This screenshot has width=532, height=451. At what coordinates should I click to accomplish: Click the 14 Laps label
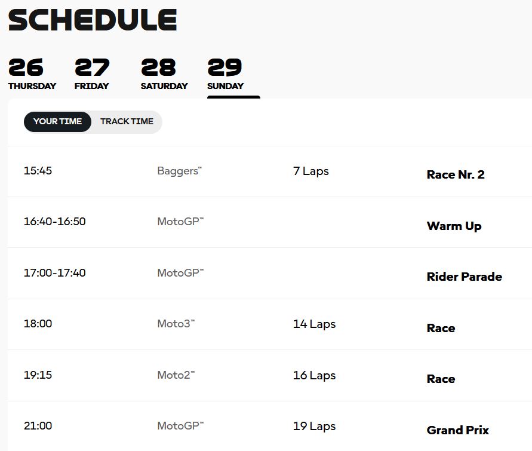(314, 324)
